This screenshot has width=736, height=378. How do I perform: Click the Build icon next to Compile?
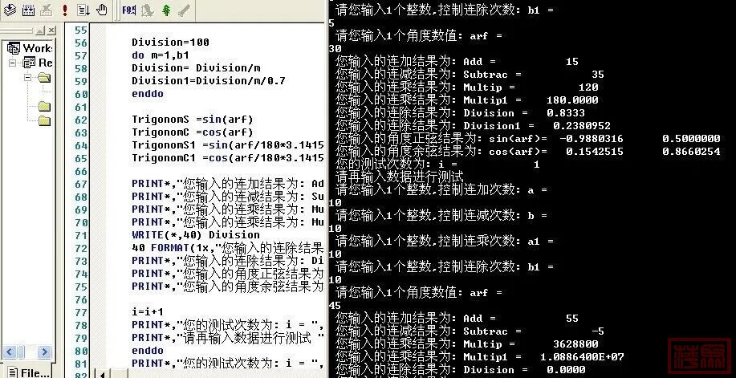tap(27, 10)
